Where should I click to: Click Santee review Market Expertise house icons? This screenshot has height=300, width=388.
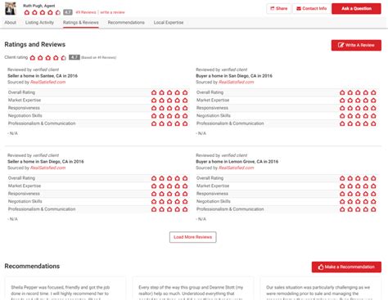(169, 101)
